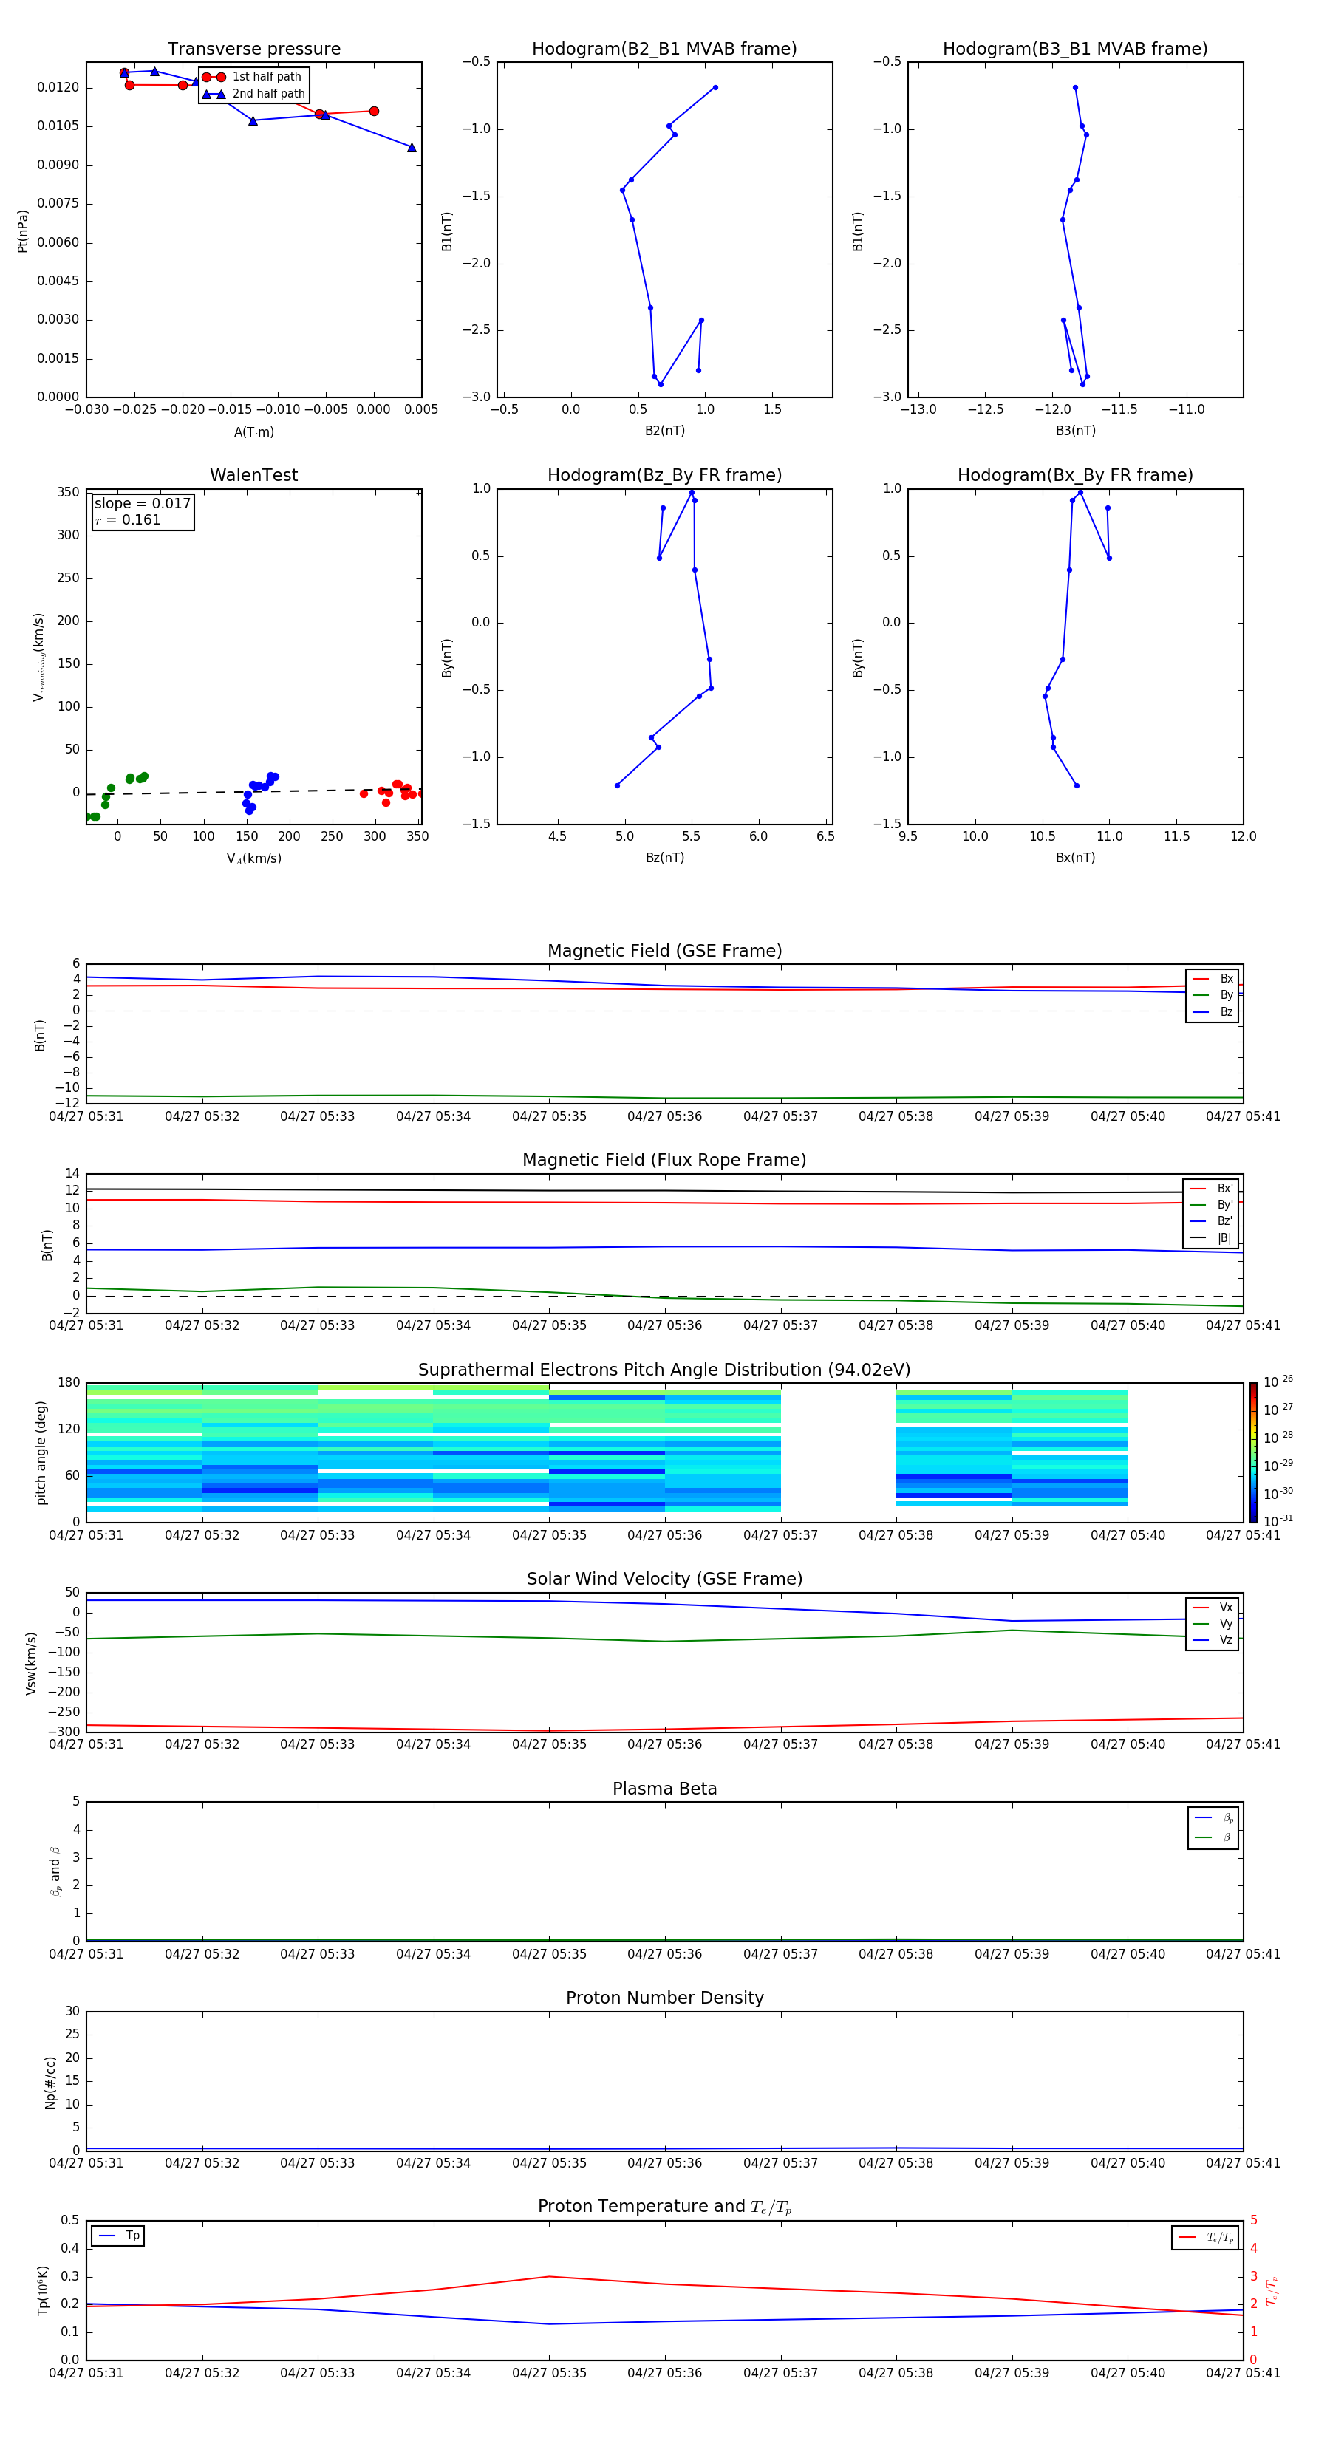This screenshot has height=2438, width=1330.
Task: Click 'A(T·m)' x-axis label
Action: click(253, 432)
